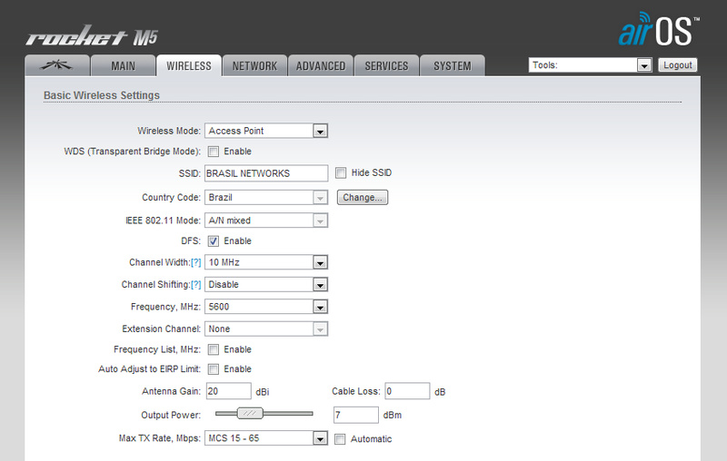The height and width of the screenshot is (461, 727).
Task: Click the Rocket M5 logo
Action: pos(92,36)
